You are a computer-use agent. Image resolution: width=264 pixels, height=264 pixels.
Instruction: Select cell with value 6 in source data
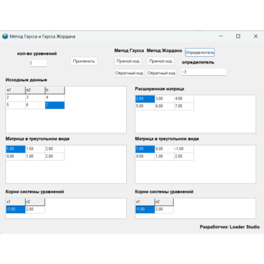pyautogui.click(x=35, y=105)
